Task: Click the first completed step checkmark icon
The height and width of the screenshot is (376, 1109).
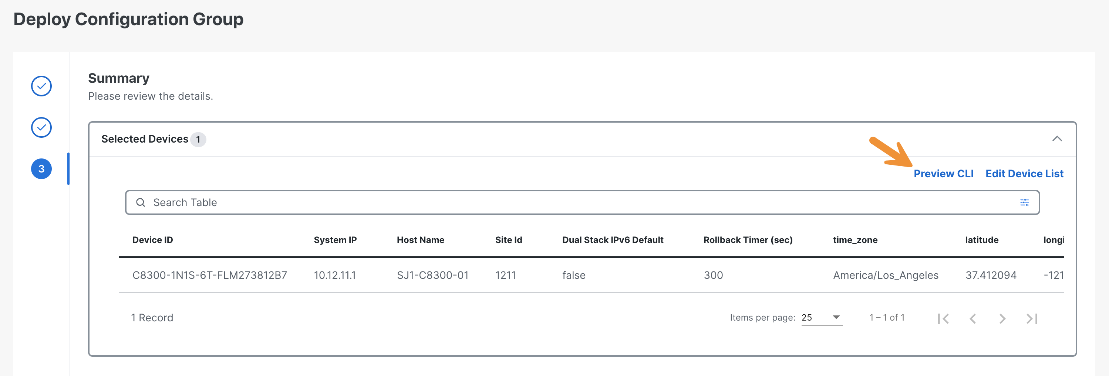Action: (x=41, y=86)
